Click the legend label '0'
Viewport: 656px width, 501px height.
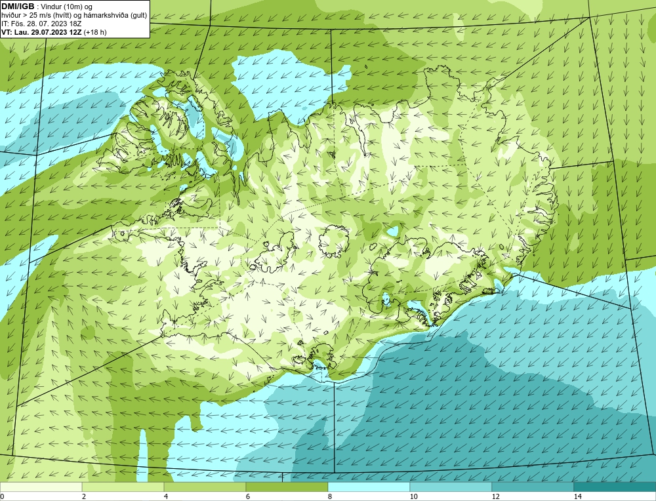click(x=2, y=496)
